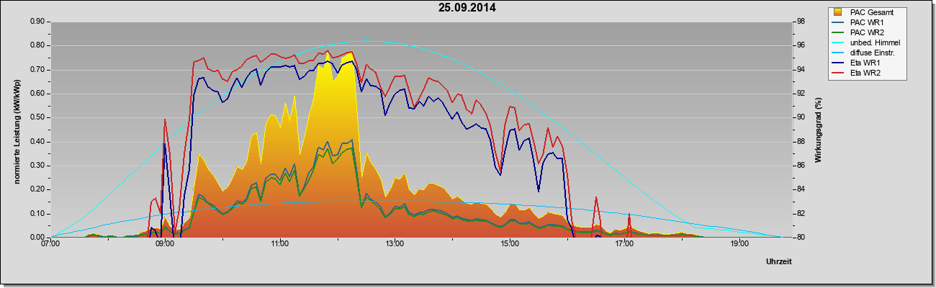Click the unbed. Himmel legend label
The height and width of the screenshot is (288, 936).
pos(874,42)
